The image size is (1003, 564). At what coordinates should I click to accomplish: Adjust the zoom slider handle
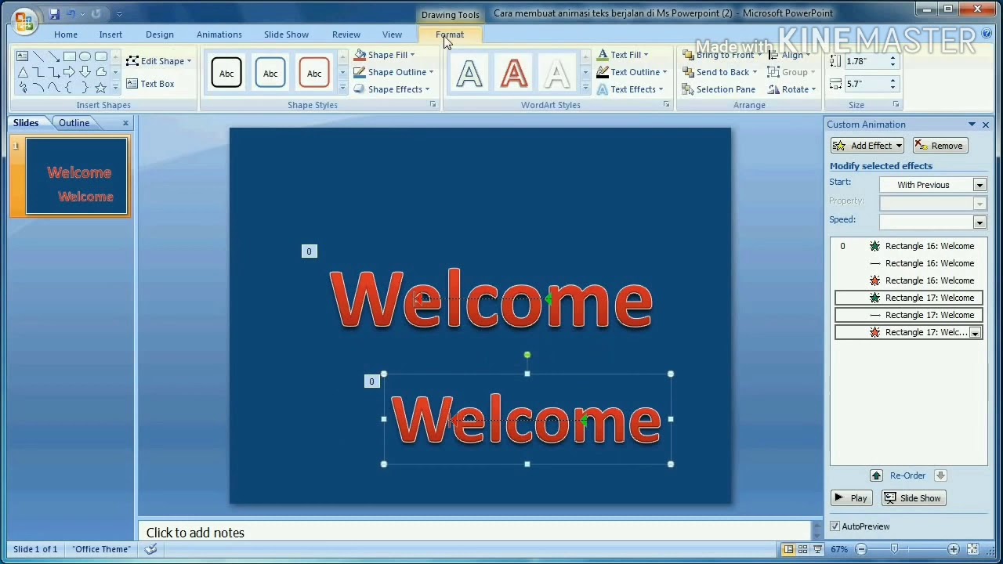pos(894,549)
